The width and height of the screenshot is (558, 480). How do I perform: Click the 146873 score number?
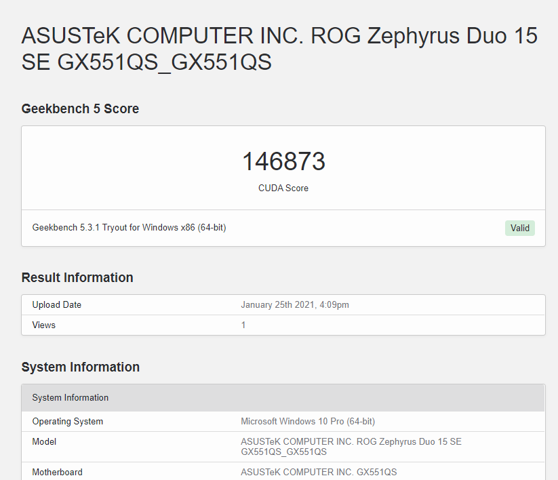tap(283, 161)
